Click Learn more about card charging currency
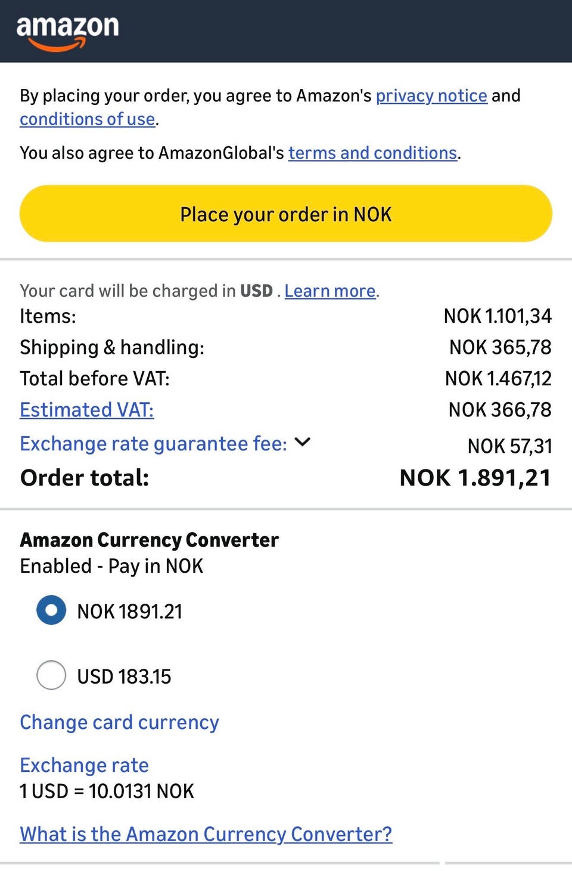 pyautogui.click(x=330, y=291)
